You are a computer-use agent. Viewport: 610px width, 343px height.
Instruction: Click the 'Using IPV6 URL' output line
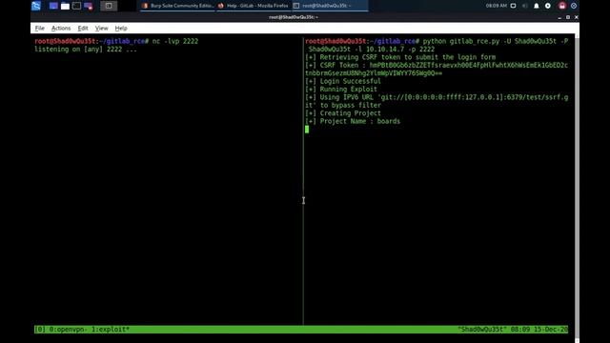tap(437, 101)
